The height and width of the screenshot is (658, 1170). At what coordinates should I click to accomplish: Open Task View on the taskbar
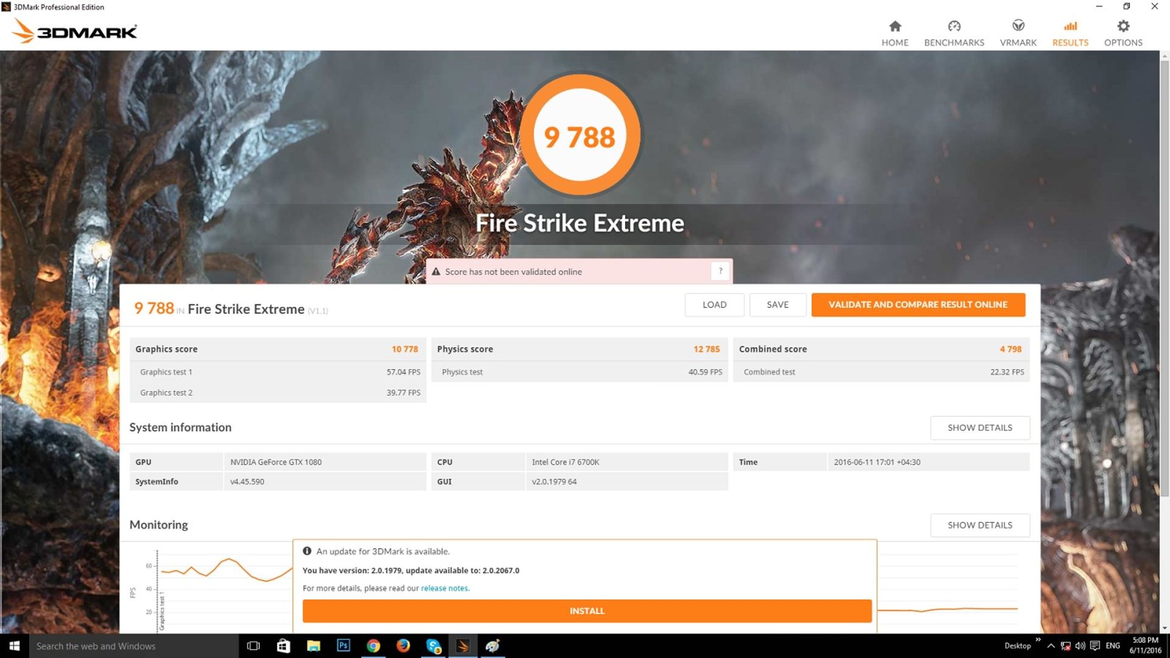click(253, 646)
